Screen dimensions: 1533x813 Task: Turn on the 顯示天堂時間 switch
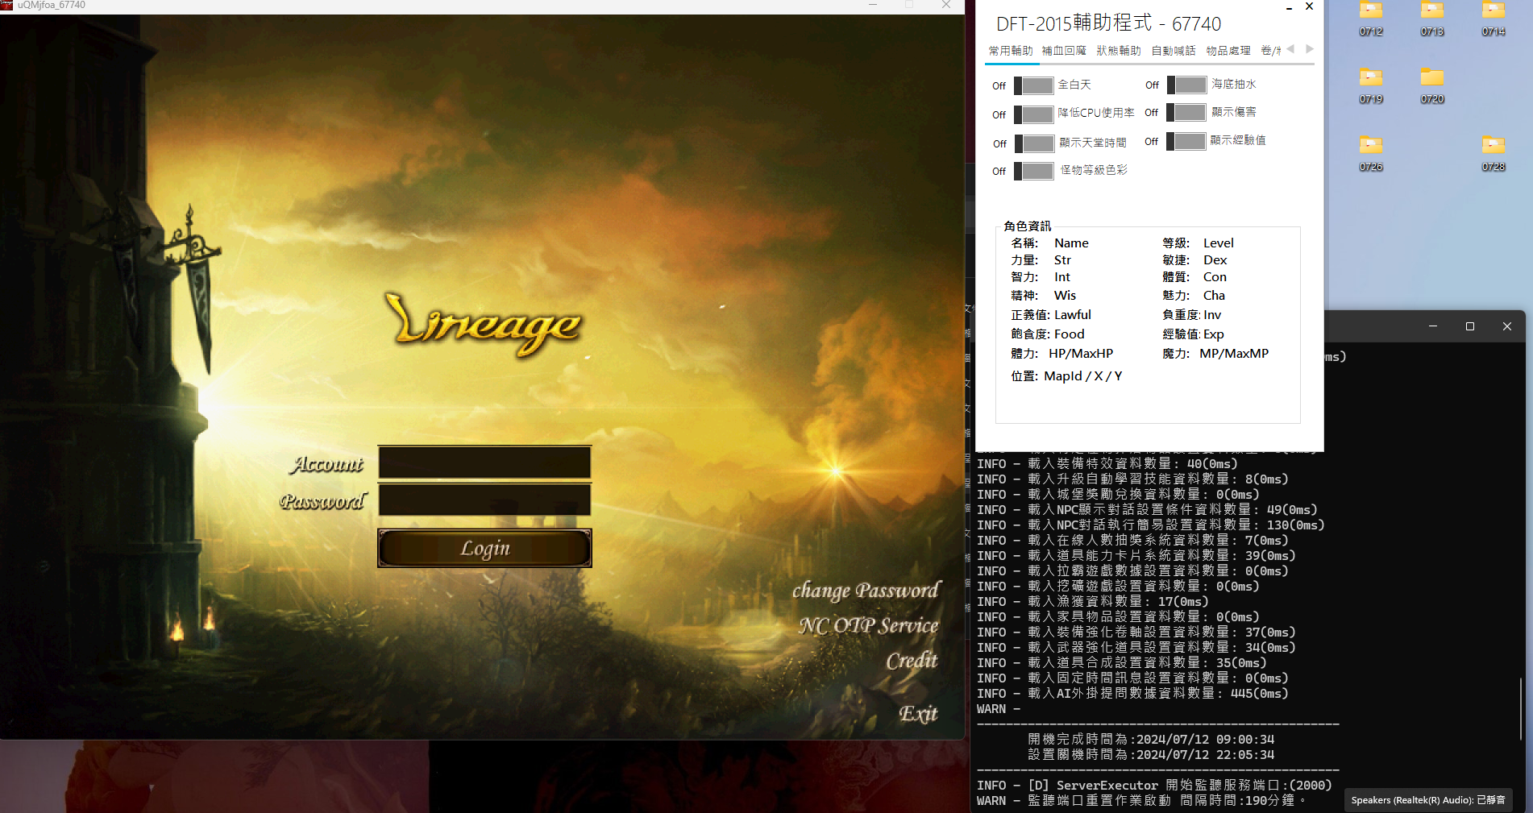coord(1034,143)
